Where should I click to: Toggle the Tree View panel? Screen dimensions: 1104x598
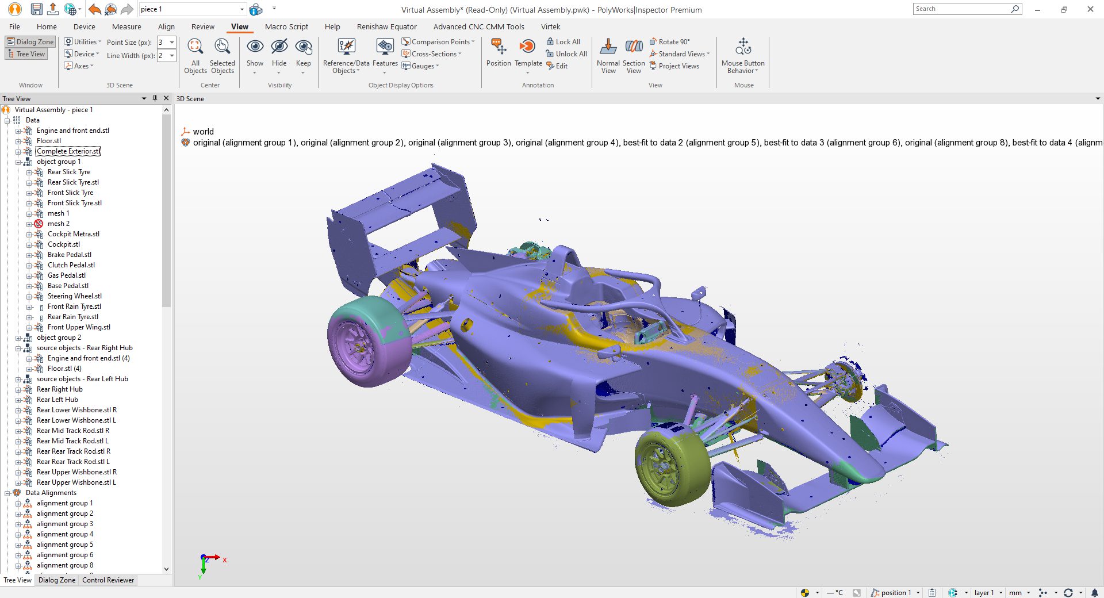(26, 53)
